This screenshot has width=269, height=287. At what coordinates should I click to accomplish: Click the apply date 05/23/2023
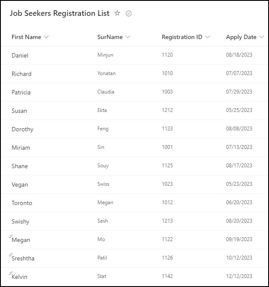tap(239, 184)
